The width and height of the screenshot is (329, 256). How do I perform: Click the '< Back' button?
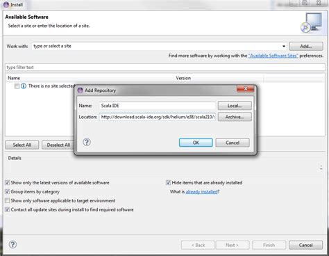[x=199, y=245]
